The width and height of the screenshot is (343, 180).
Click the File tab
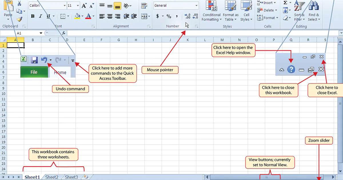34,72
